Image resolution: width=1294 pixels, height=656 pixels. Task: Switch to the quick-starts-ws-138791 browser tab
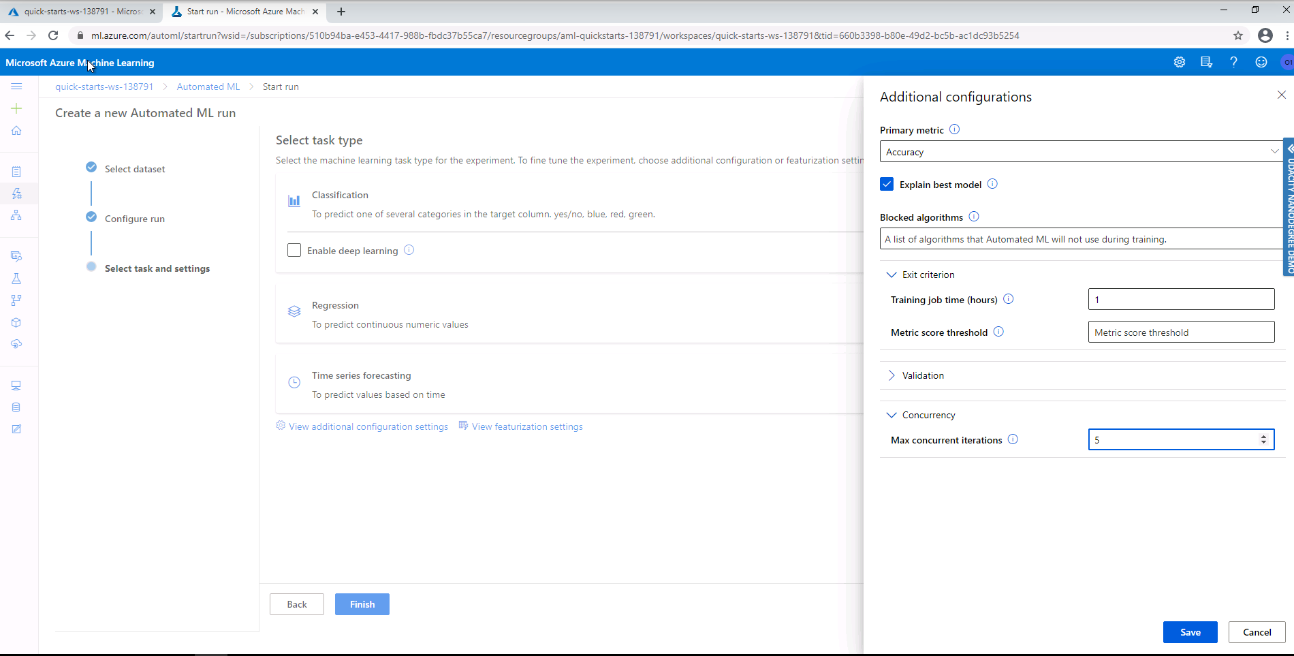(x=82, y=12)
